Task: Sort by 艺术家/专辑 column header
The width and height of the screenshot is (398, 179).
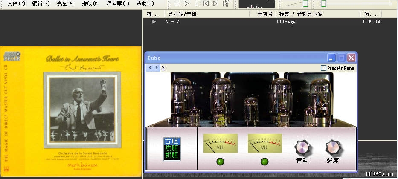Action: pyautogui.click(x=182, y=14)
